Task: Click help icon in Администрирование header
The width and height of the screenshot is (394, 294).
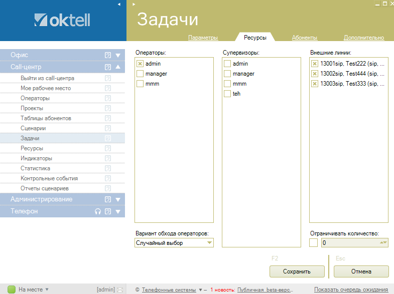Action: tap(107, 199)
